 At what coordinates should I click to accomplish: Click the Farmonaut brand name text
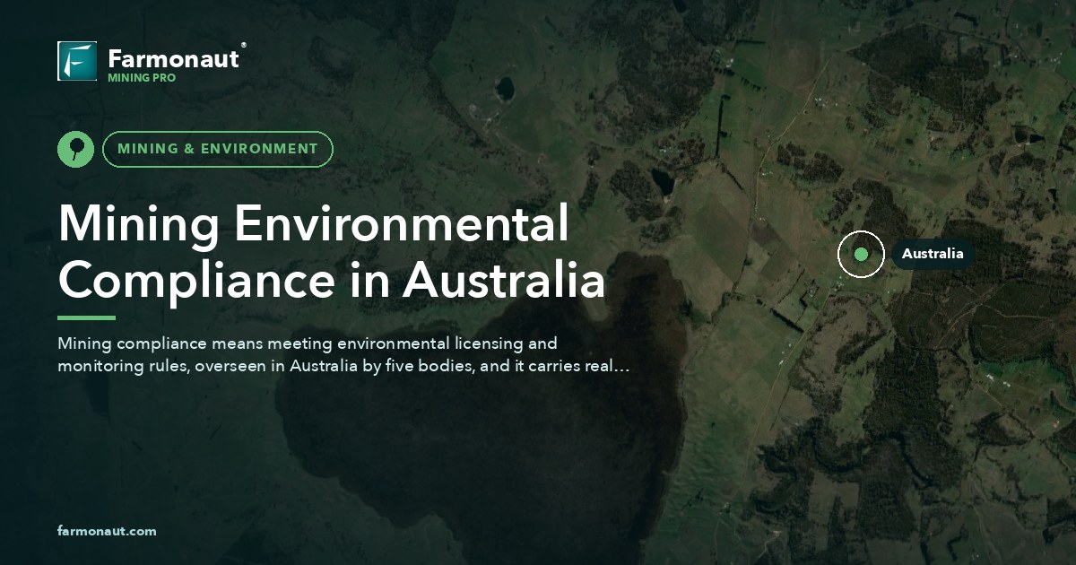(x=174, y=59)
